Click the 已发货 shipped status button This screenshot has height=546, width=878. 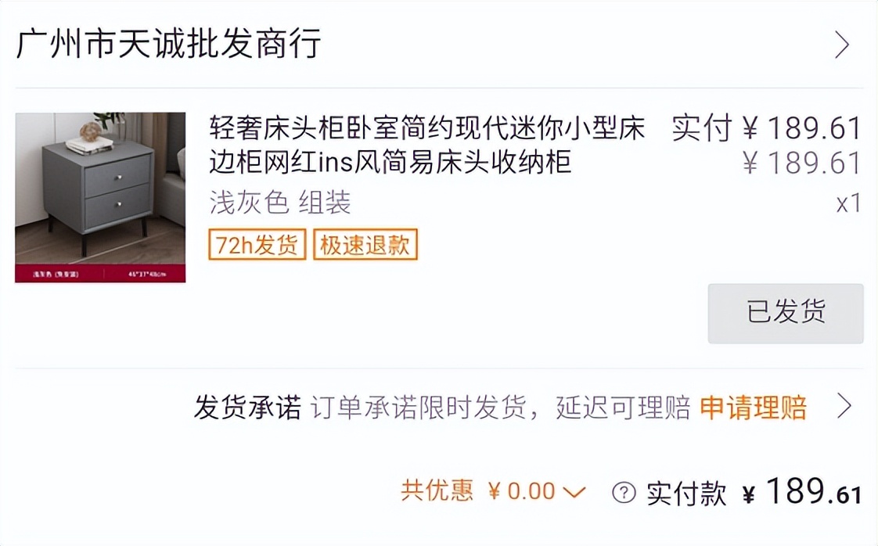point(786,313)
